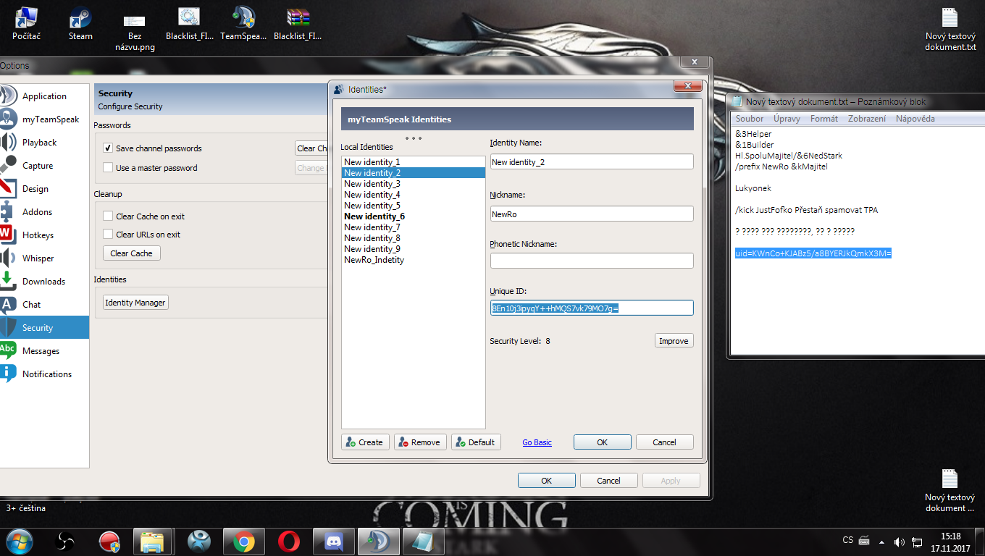Click volume icon in system tray
Screen dimensions: 985x556
tap(900, 542)
